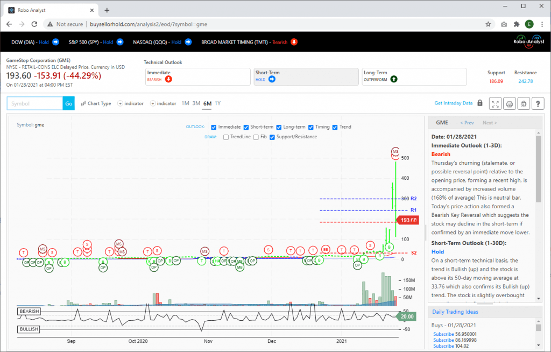The height and width of the screenshot is (352, 551).
Task: Select the 3M time range
Action: (196, 103)
